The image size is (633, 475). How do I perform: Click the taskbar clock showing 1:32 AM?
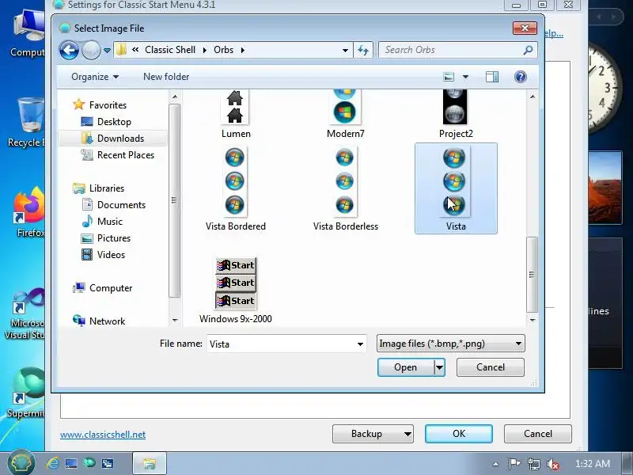pyautogui.click(x=592, y=464)
